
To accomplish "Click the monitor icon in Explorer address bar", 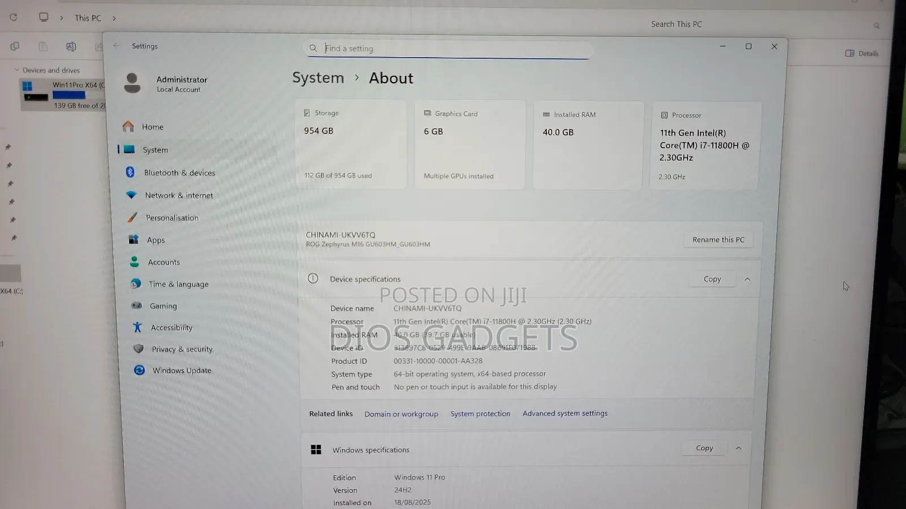I will pos(44,17).
